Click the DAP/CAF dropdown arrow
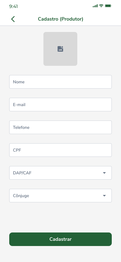121x262 pixels. coord(104,173)
